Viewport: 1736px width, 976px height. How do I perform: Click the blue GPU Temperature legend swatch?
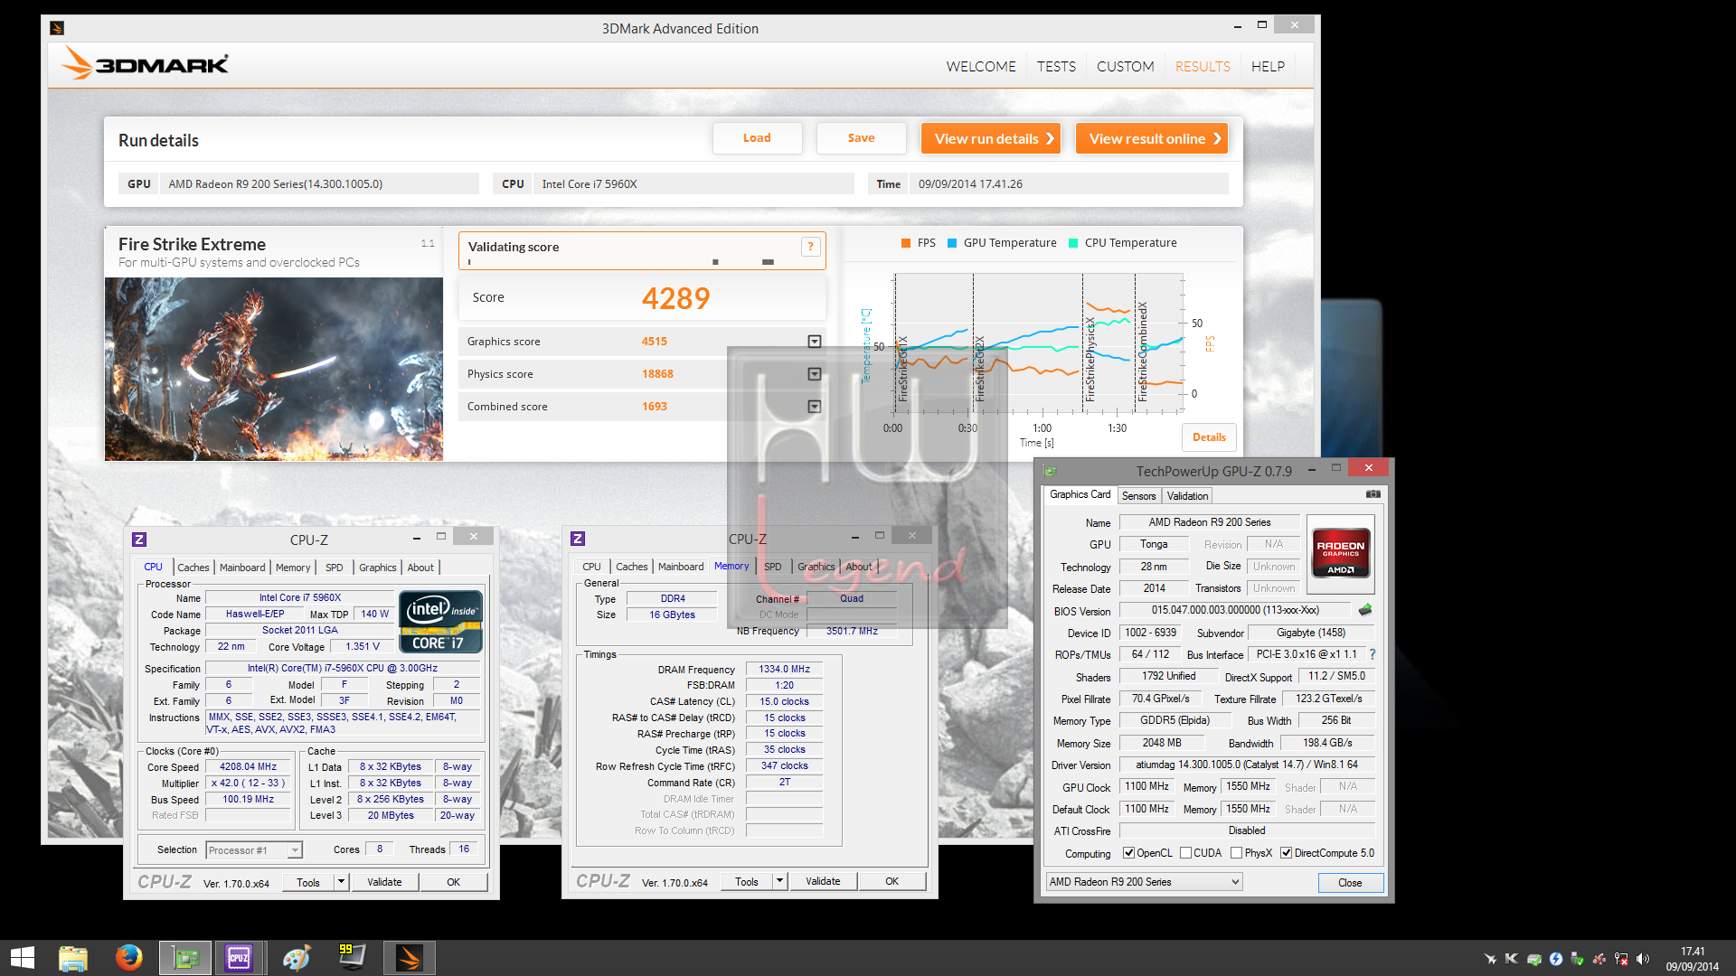click(x=952, y=243)
